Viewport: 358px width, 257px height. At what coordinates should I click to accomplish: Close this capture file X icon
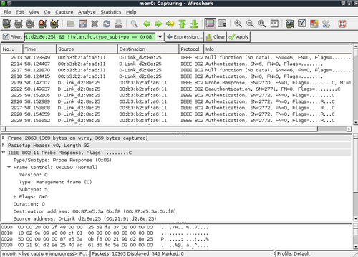click(x=95, y=24)
